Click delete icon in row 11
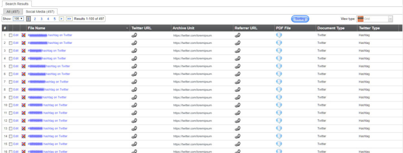The width and height of the screenshot is (403, 153). click(24, 113)
